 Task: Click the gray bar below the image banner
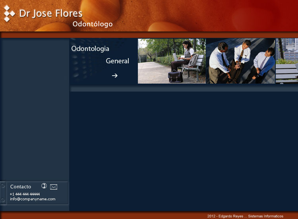point(184,89)
